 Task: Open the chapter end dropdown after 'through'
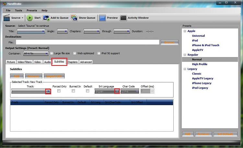tap(121, 31)
